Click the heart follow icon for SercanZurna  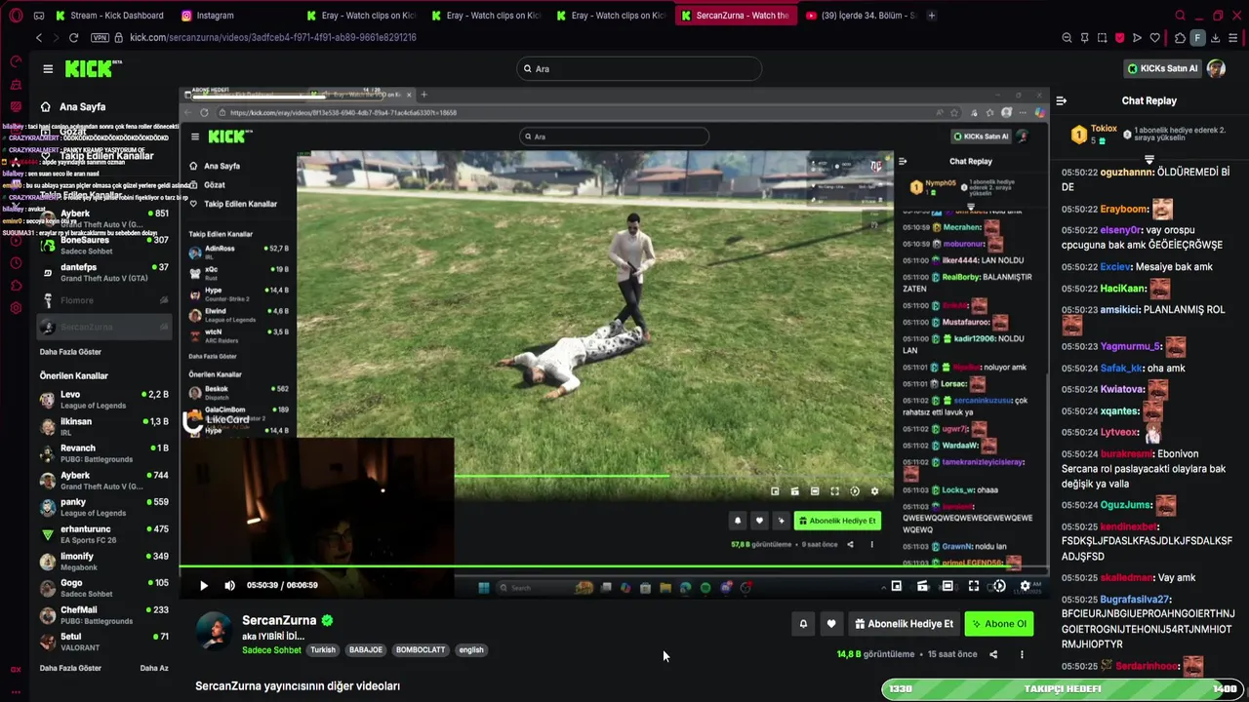pos(831,624)
